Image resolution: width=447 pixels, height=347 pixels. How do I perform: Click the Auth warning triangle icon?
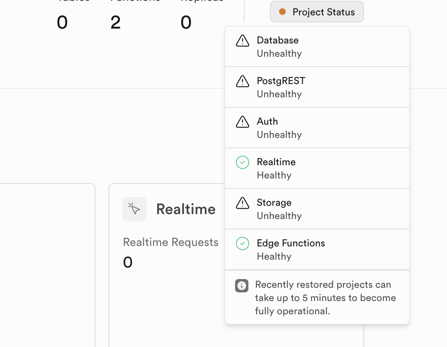pos(243,122)
